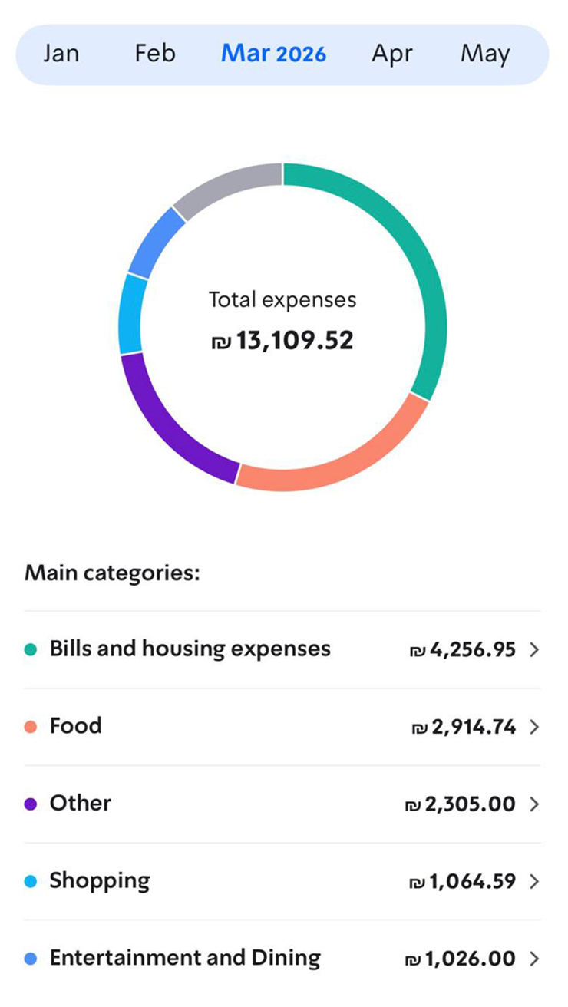Open the Shopping category label
This screenshot has width=568, height=1007.
[100, 880]
